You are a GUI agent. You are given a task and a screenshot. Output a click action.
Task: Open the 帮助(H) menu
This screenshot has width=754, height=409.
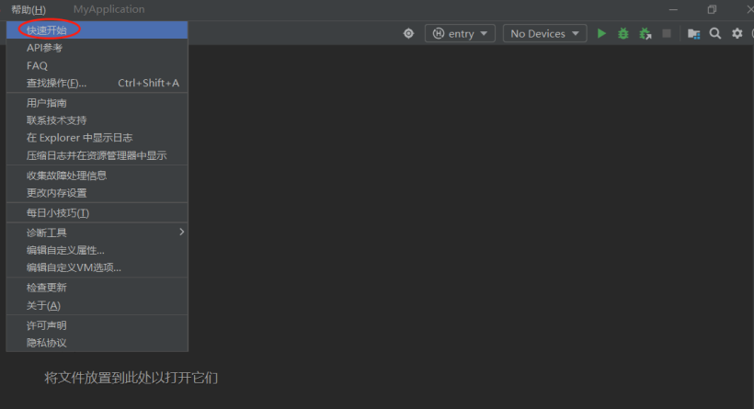pyautogui.click(x=29, y=9)
